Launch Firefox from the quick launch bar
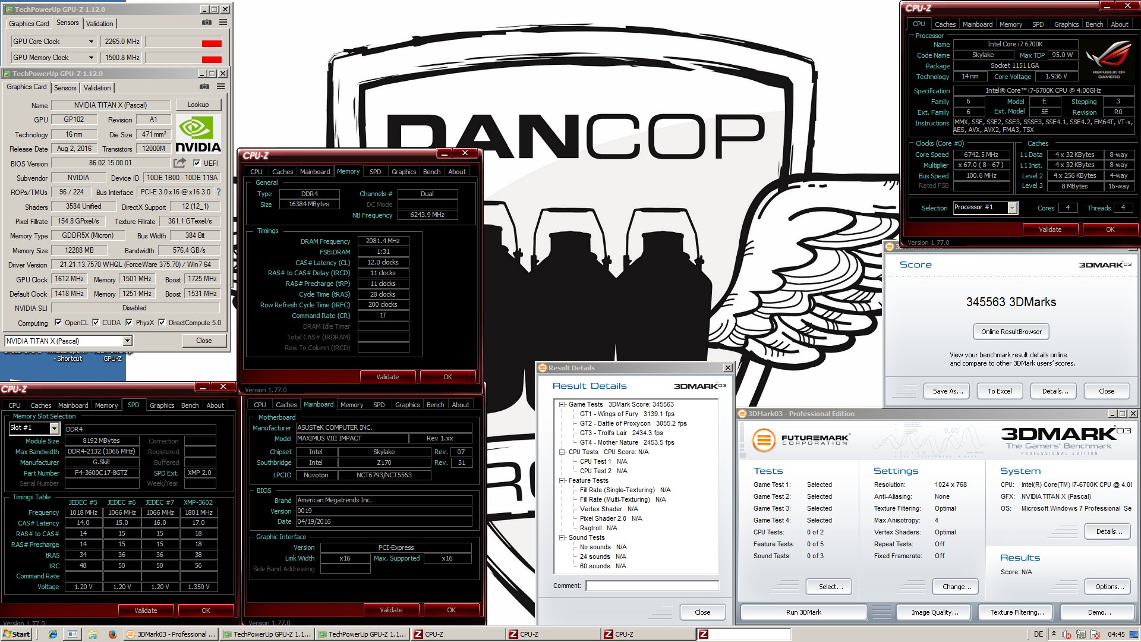This screenshot has height=642, width=1141. (x=112, y=634)
